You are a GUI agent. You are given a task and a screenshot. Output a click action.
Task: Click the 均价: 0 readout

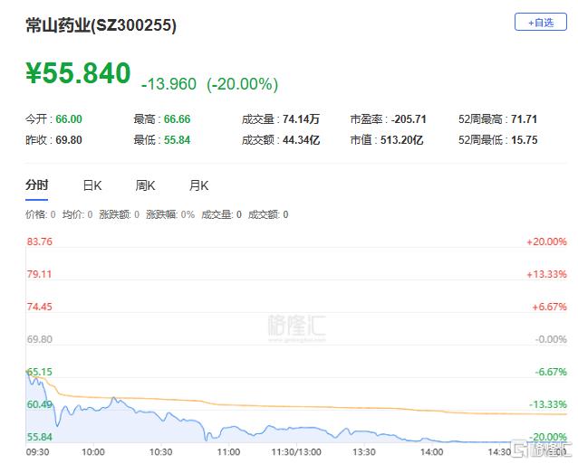(77, 214)
